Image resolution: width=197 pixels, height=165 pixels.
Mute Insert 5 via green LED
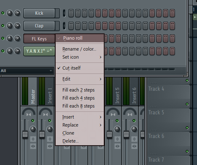pyautogui.click(x=117, y=121)
